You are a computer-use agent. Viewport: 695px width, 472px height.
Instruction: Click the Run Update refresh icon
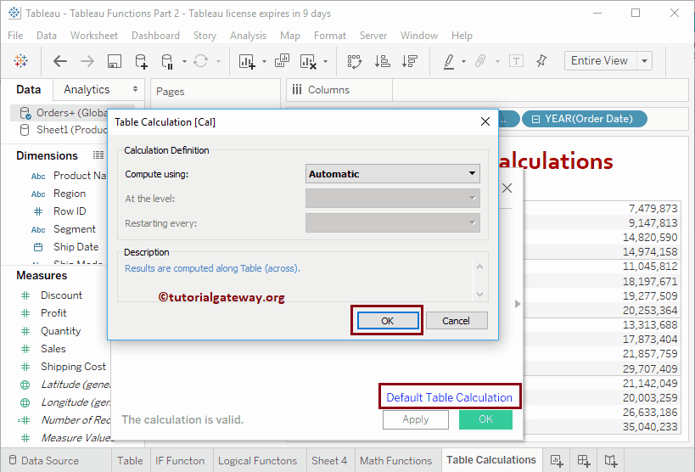tap(200, 61)
